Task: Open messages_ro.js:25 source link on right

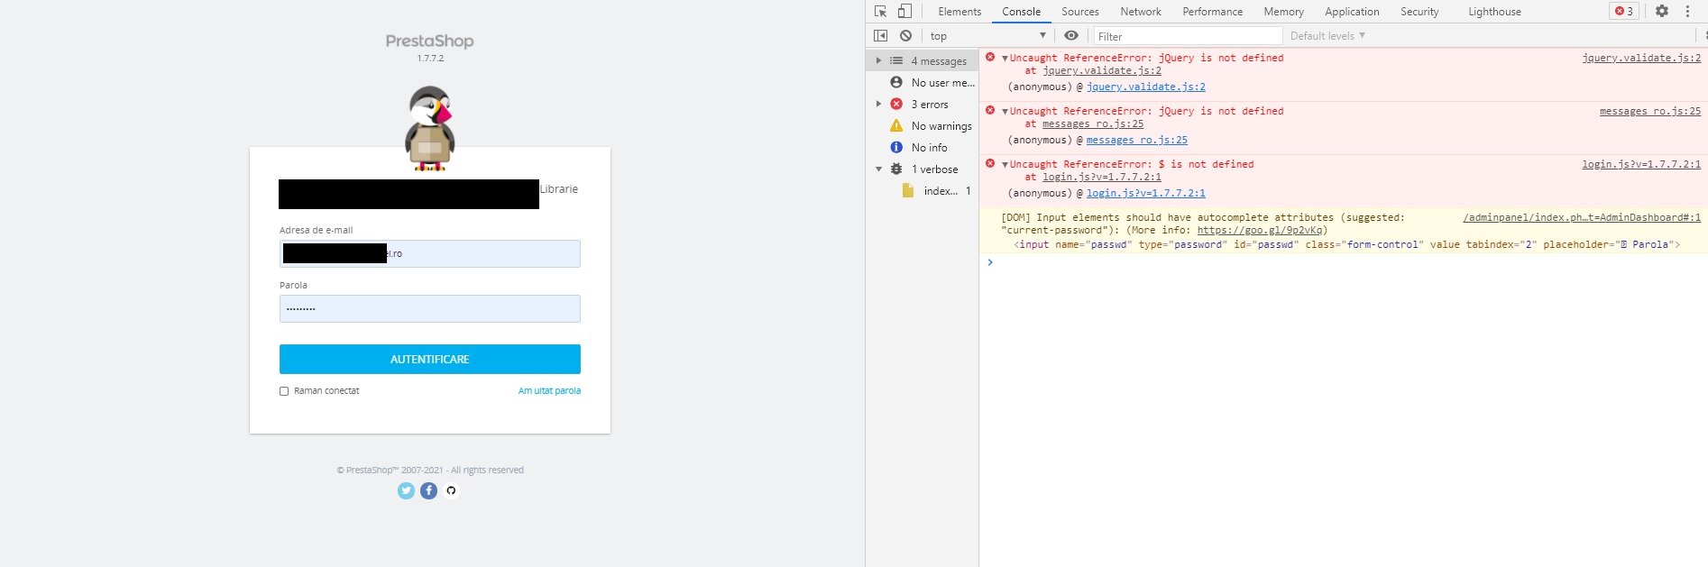Action: pyautogui.click(x=1650, y=111)
